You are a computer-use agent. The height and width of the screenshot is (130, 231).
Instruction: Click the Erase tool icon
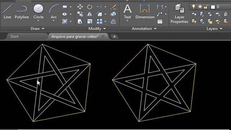tap(113, 6)
